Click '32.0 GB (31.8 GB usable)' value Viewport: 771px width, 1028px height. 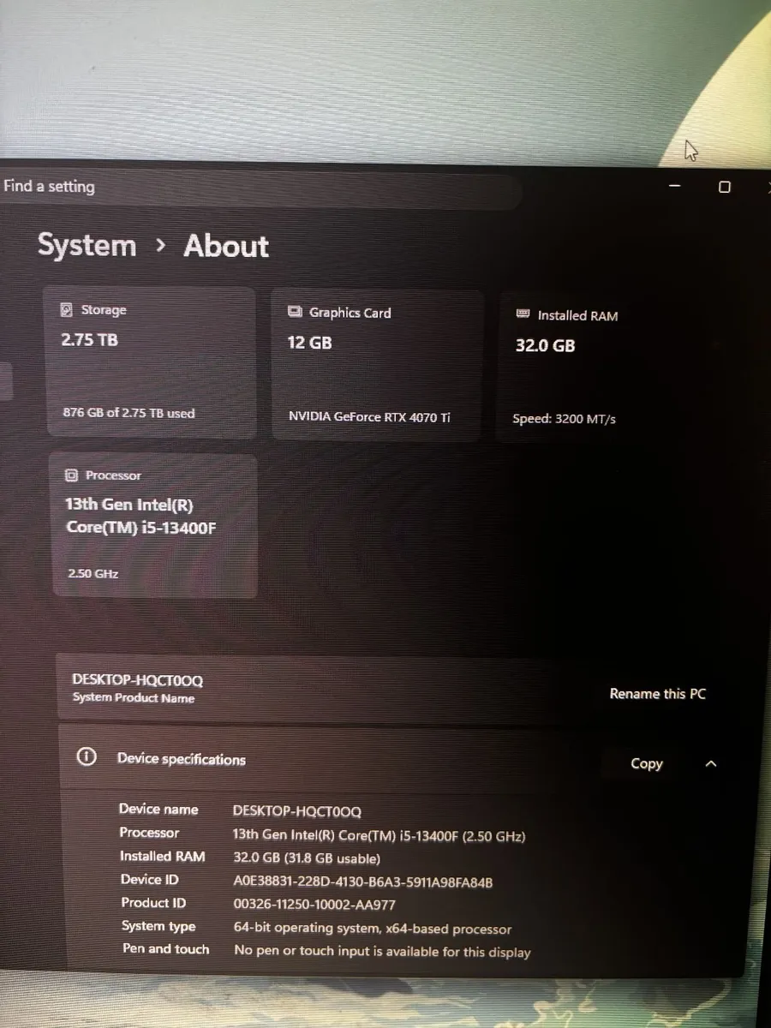(x=307, y=858)
